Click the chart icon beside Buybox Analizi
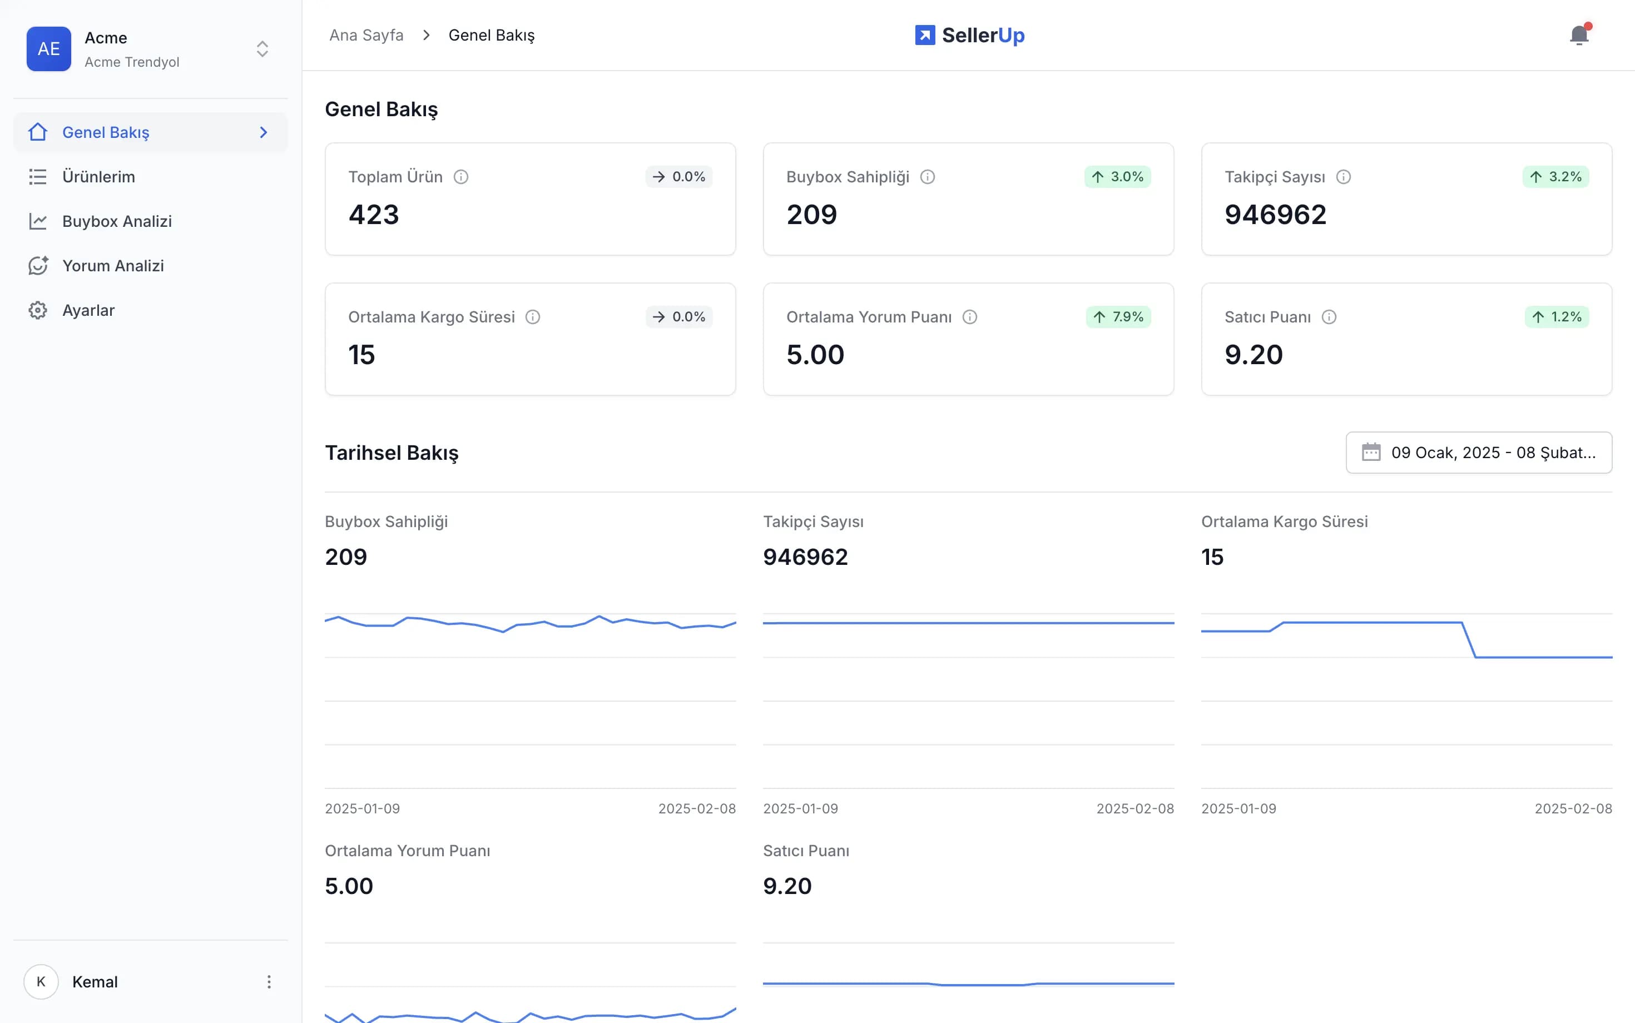The height and width of the screenshot is (1023, 1635). point(38,221)
